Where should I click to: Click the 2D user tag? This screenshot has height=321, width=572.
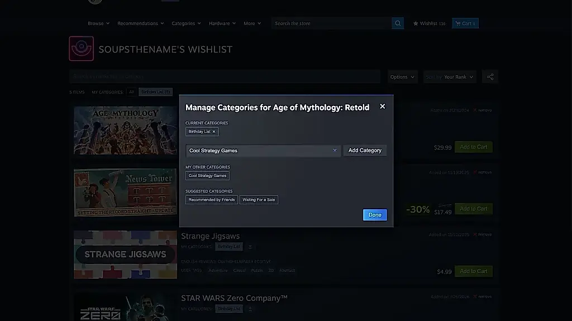coord(271,270)
